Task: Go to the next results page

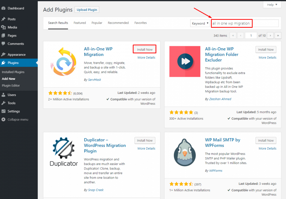Action: tap(270, 35)
